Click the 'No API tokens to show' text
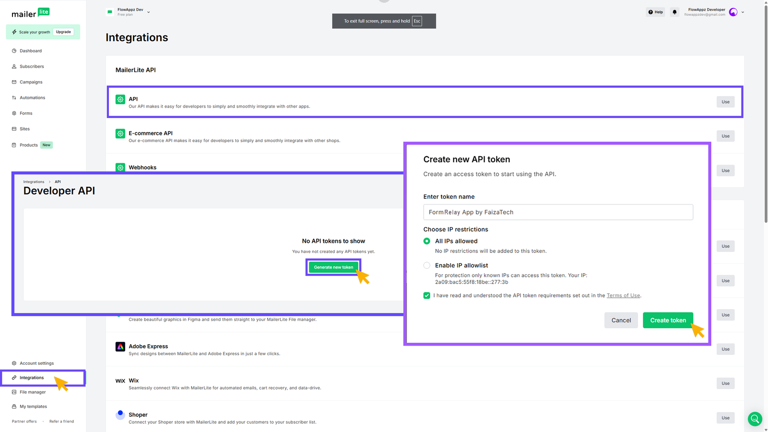The width and height of the screenshot is (768, 432). click(334, 241)
